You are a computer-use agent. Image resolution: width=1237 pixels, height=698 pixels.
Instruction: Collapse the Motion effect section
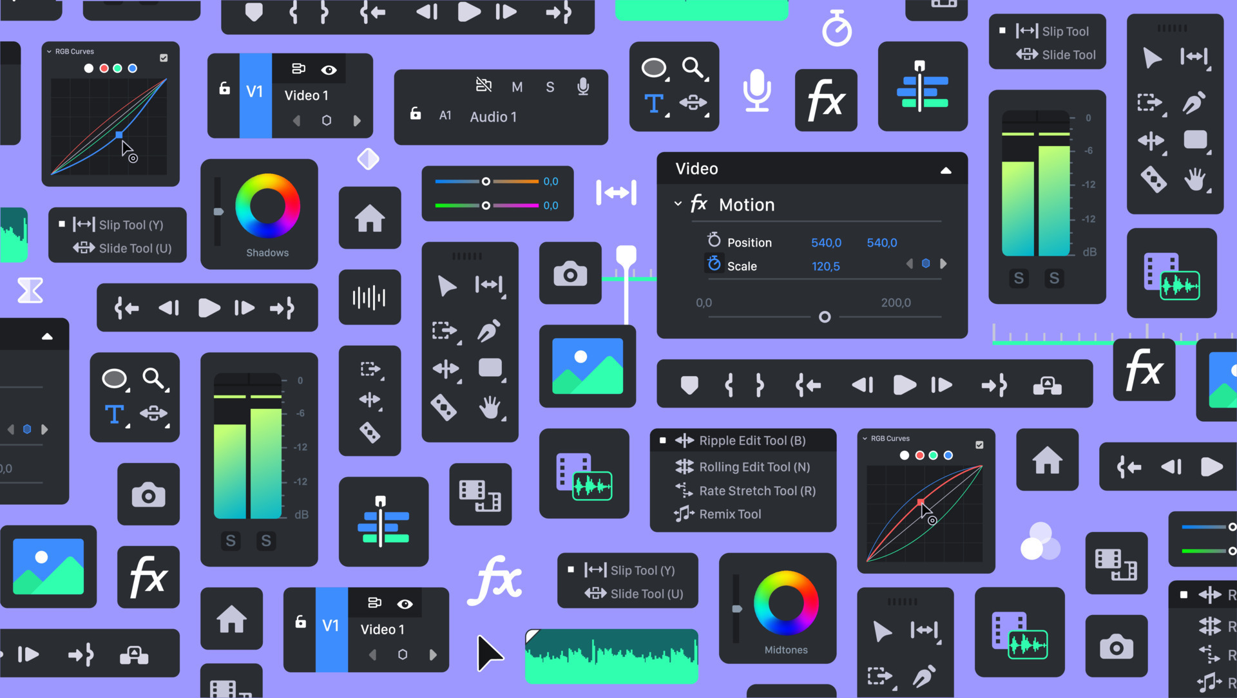click(x=677, y=203)
